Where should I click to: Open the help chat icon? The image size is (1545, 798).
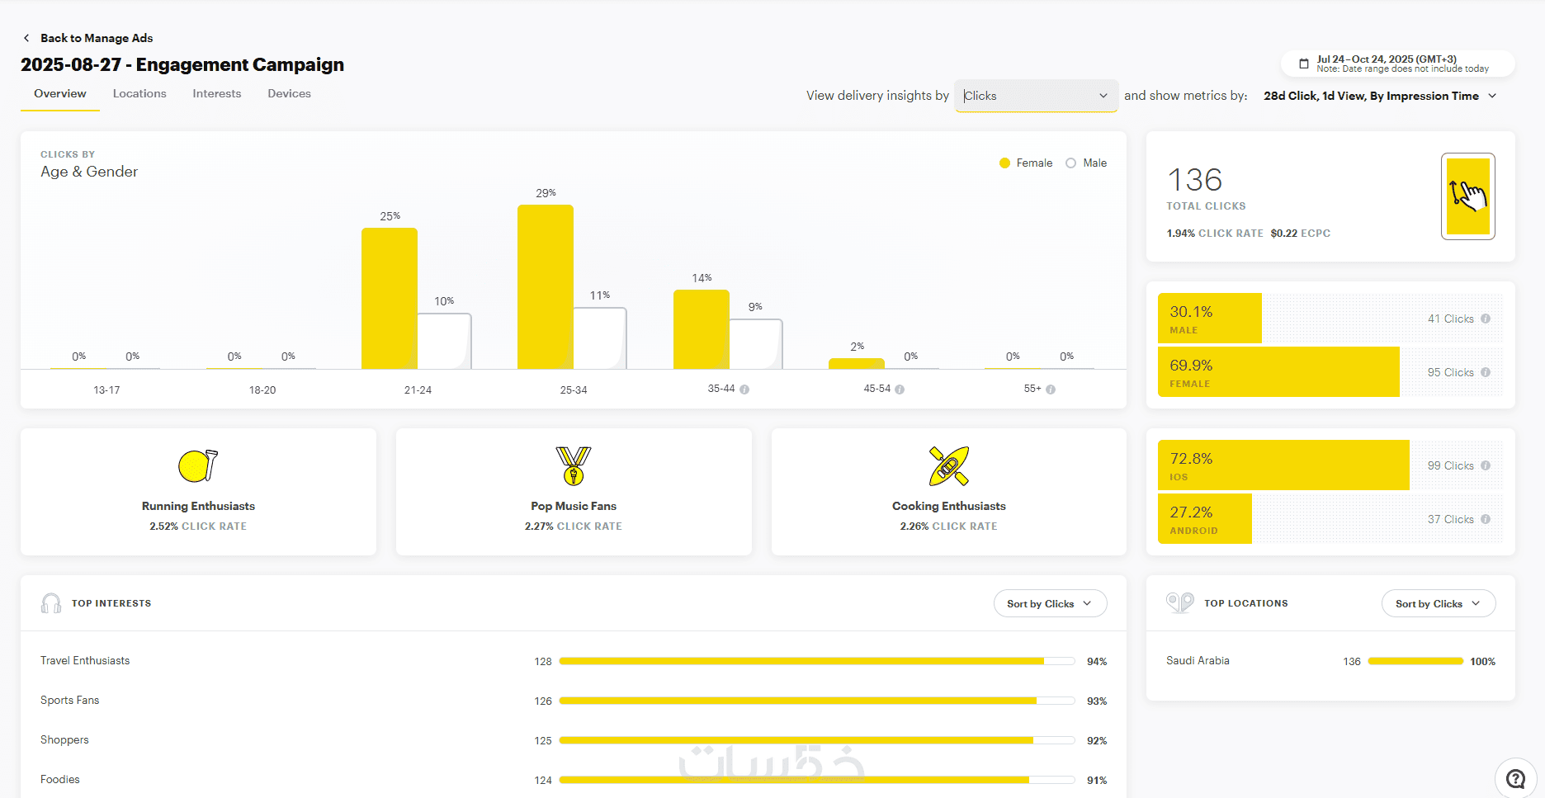[x=1515, y=778]
